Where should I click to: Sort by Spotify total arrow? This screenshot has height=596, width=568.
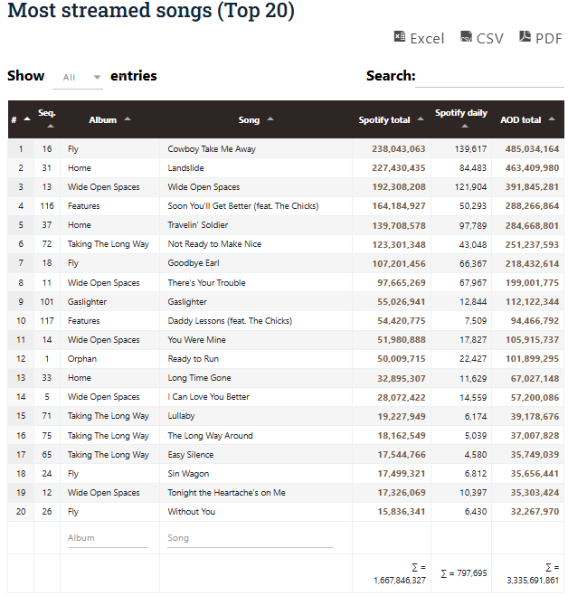pyautogui.click(x=421, y=119)
